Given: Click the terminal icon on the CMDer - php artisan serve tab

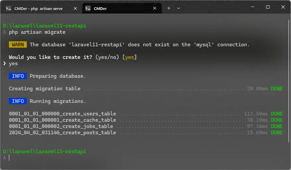Looking at the screenshot, I should [x=9, y=8].
